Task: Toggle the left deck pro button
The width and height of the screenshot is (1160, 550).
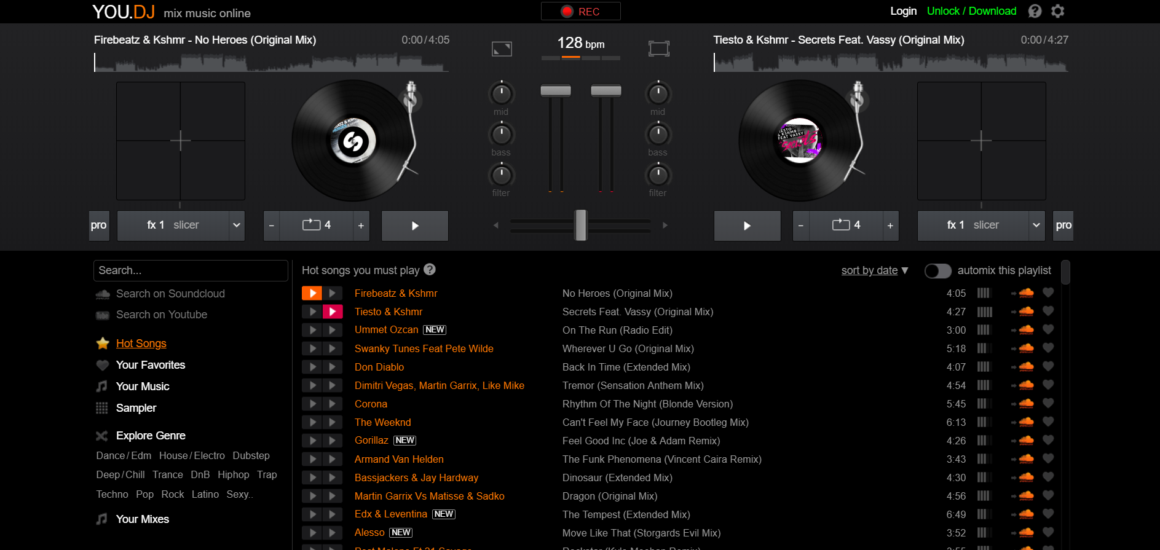Action: [99, 226]
